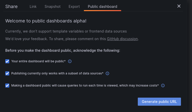
Task: Click info icon beside entire dashboard public
Action: (x=70, y=61)
